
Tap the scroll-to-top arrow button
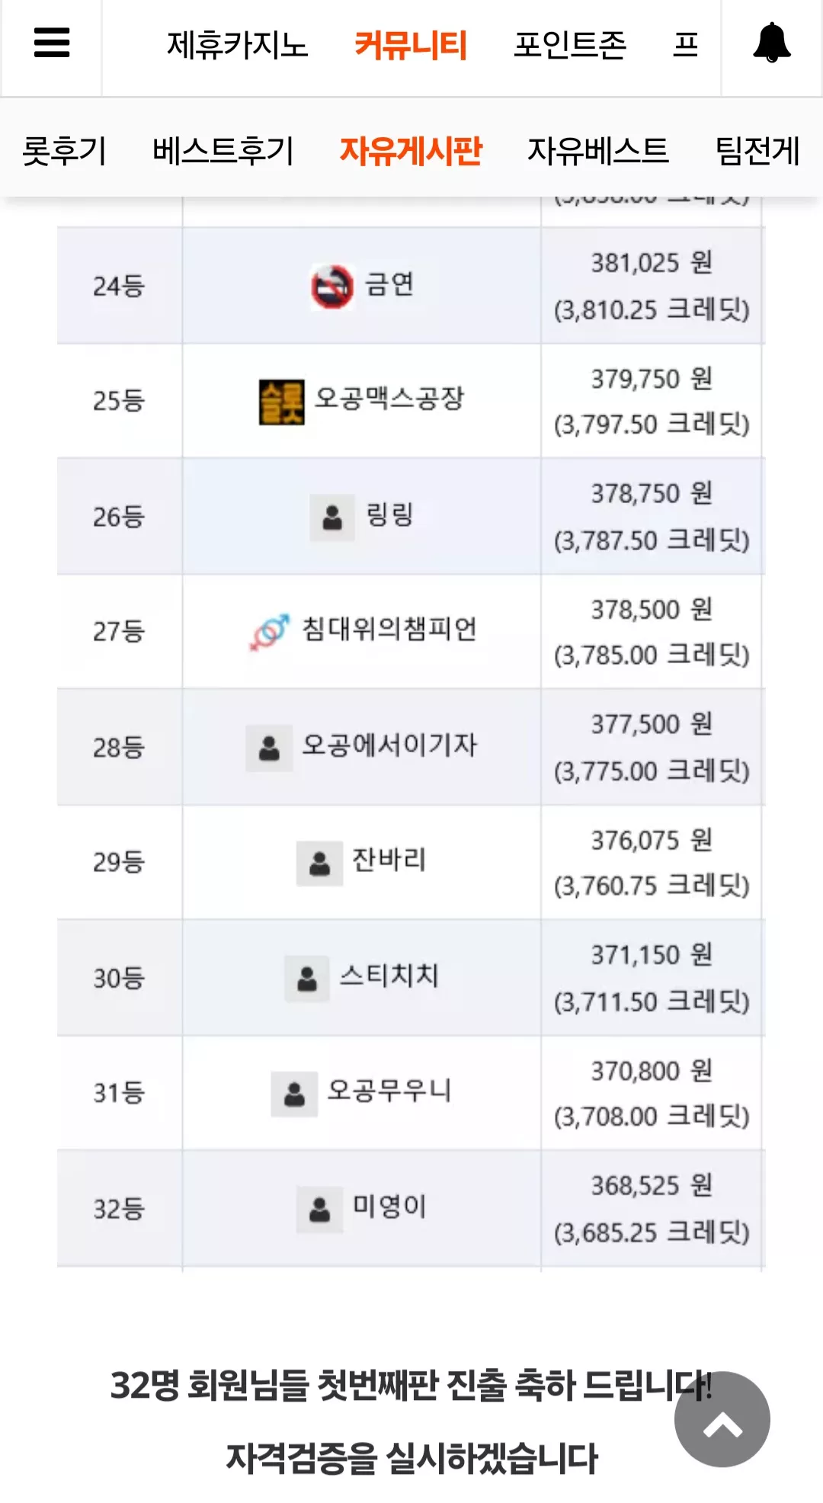coord(722,1419)
